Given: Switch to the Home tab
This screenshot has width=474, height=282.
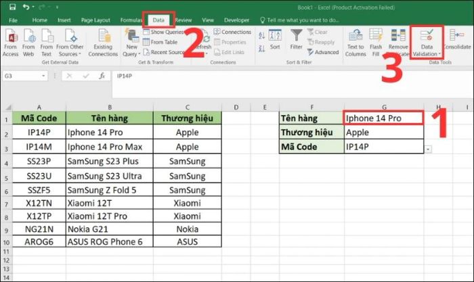Looking at the screenshot, I should [39, 20].
